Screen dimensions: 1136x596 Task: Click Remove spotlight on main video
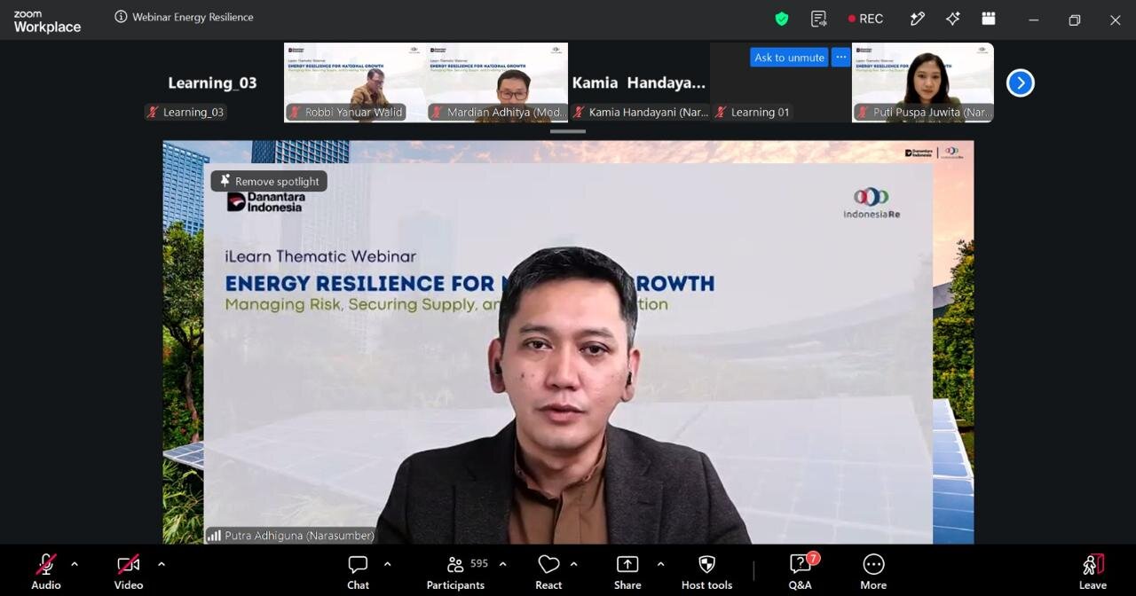[269, 181]
